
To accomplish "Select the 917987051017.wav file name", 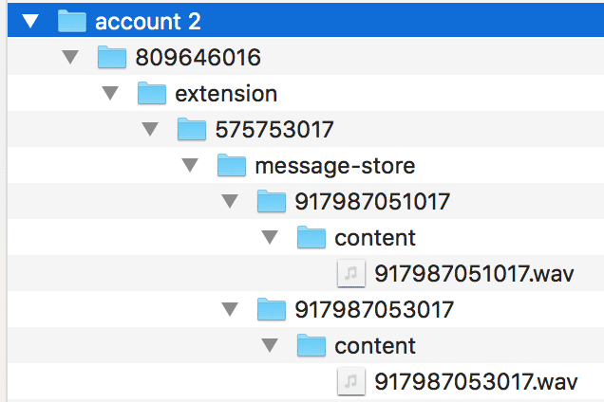I will coord(476,274).
